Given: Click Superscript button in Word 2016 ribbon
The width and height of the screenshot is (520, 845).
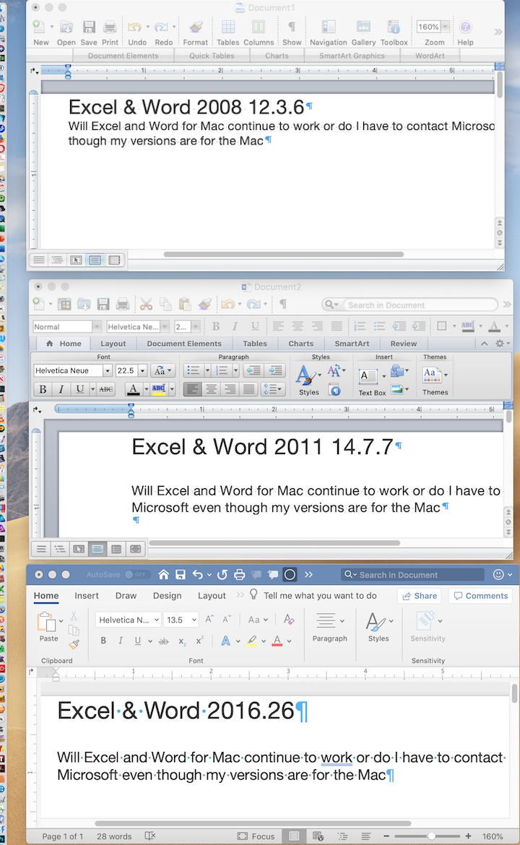Looking at the screenshot, I should click(199, 641).
